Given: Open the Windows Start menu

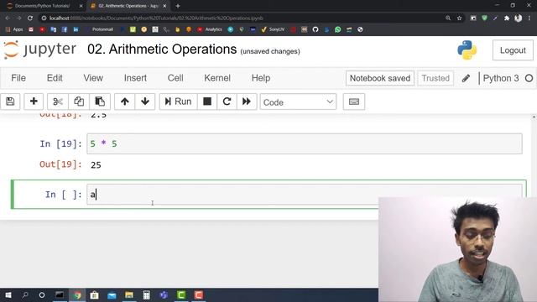Looking at the screenshot, I should (8, 294).
